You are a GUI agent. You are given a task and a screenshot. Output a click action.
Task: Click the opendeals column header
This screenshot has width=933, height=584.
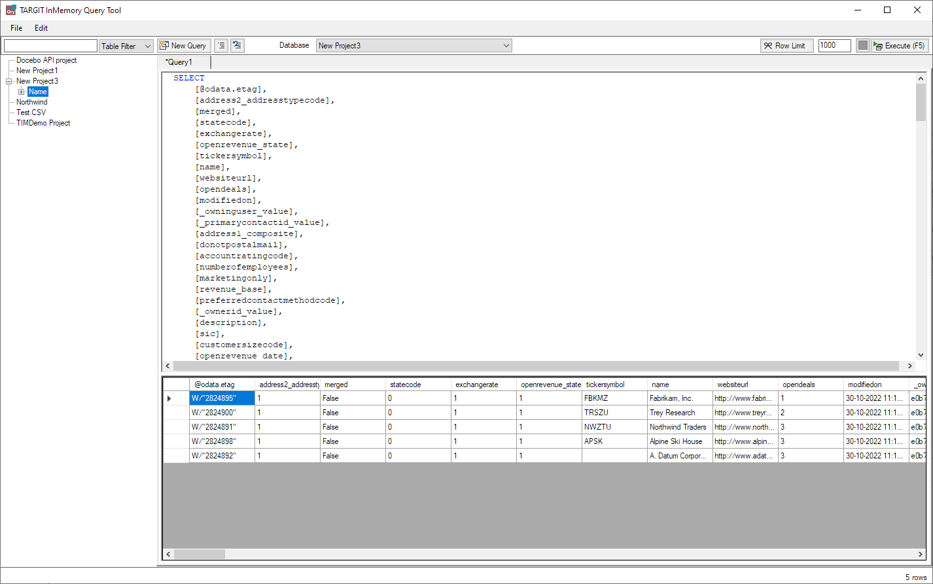[811, 385]
